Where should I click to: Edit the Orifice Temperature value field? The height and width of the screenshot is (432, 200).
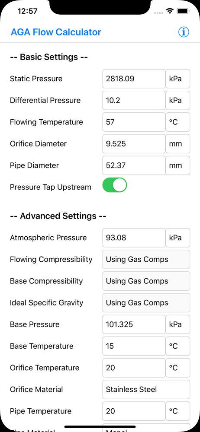pos(134,368)
